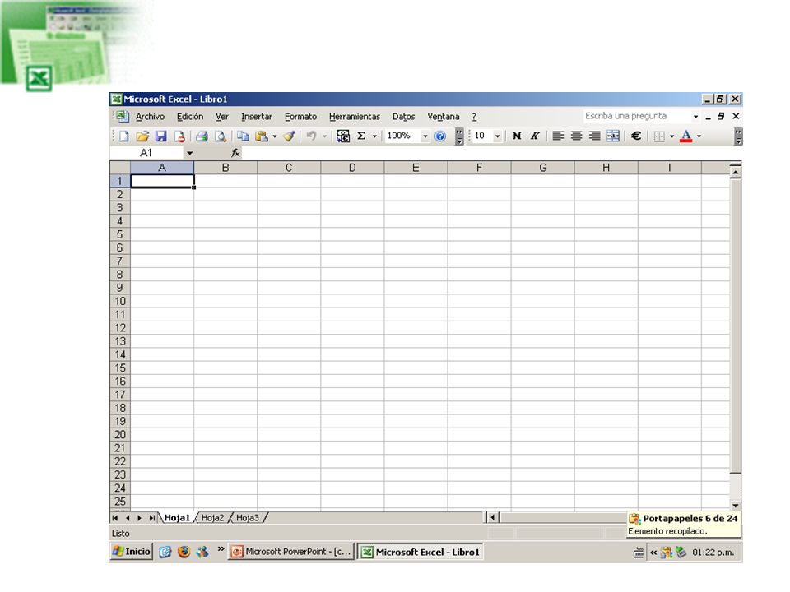Copy the selection with the Copy icon
This screenshot has height=592, width=790.
pos(244,136)
